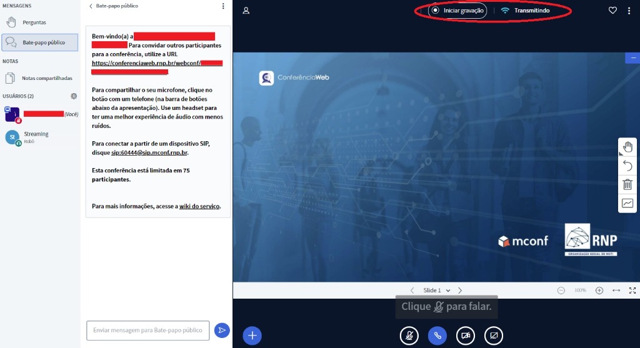Open Notas compartilhadas
640x348 pixels.
click(47, 78)
